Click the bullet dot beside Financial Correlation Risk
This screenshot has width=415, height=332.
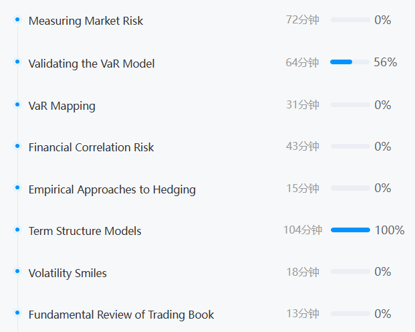click(17, 145)
